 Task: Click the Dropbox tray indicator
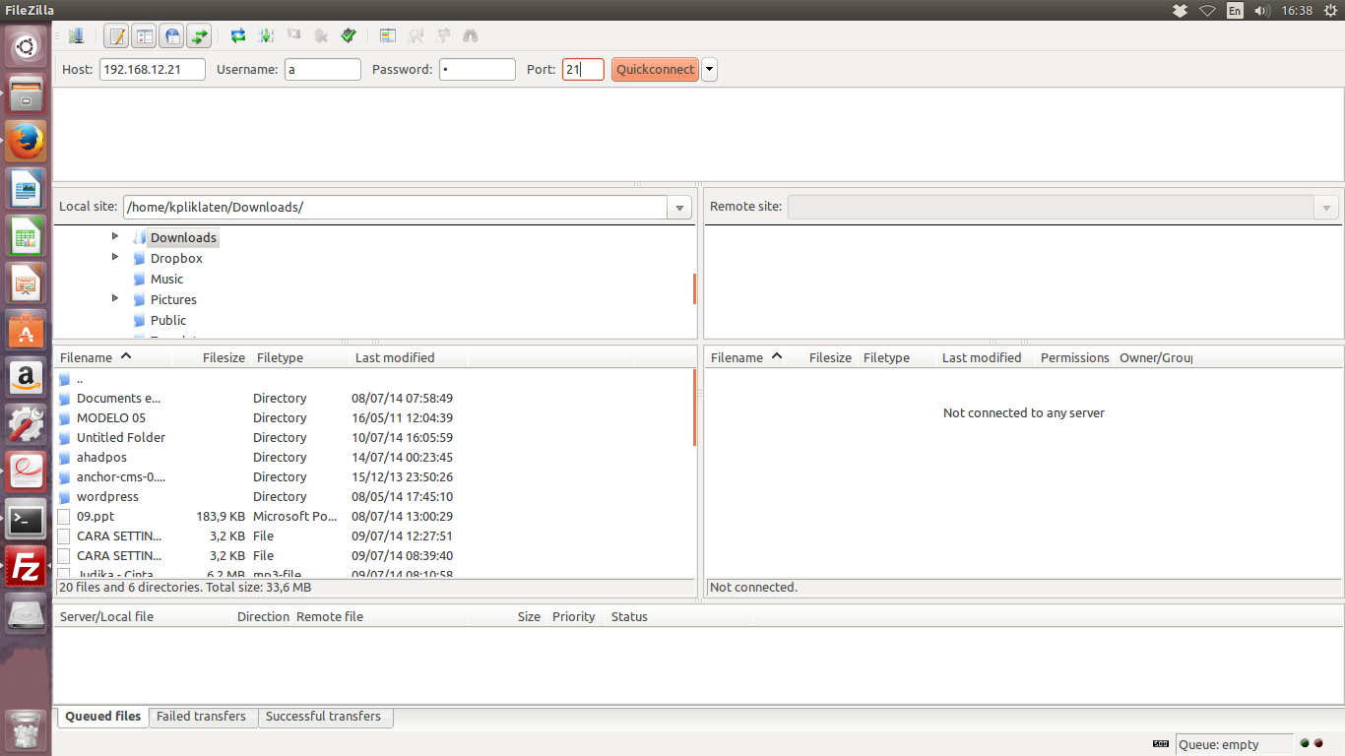click(x=1180, y=11)
